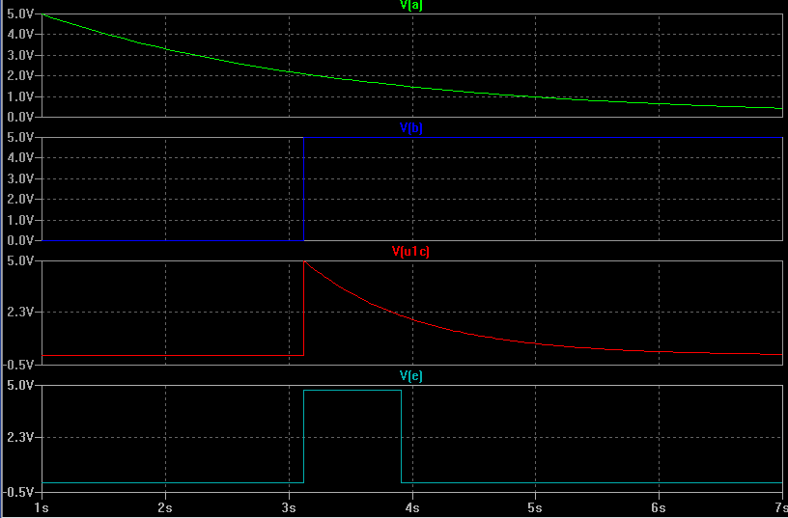This screenshot has width=788, height=518.
Task: Click the 2s time axis label
Action: pyautogui.click(x=165, y=508)
